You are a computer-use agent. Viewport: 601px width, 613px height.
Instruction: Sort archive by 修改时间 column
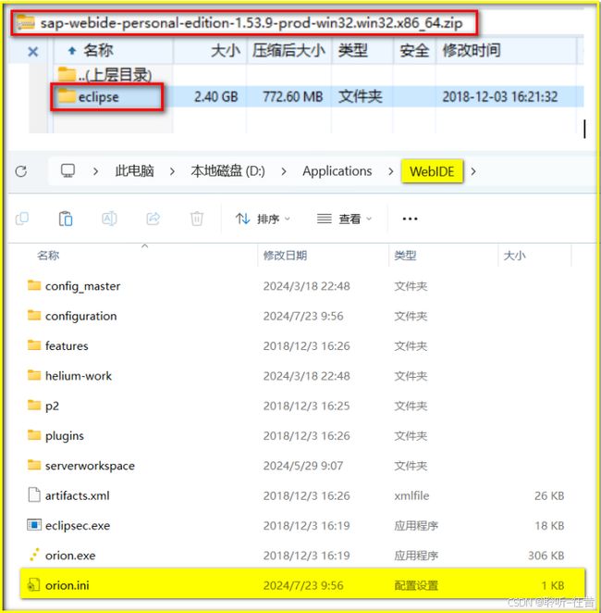point(471,50)
